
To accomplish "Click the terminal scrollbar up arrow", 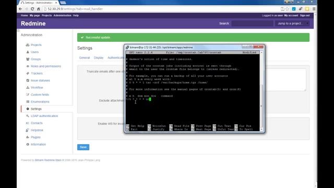I will (261, 52).
